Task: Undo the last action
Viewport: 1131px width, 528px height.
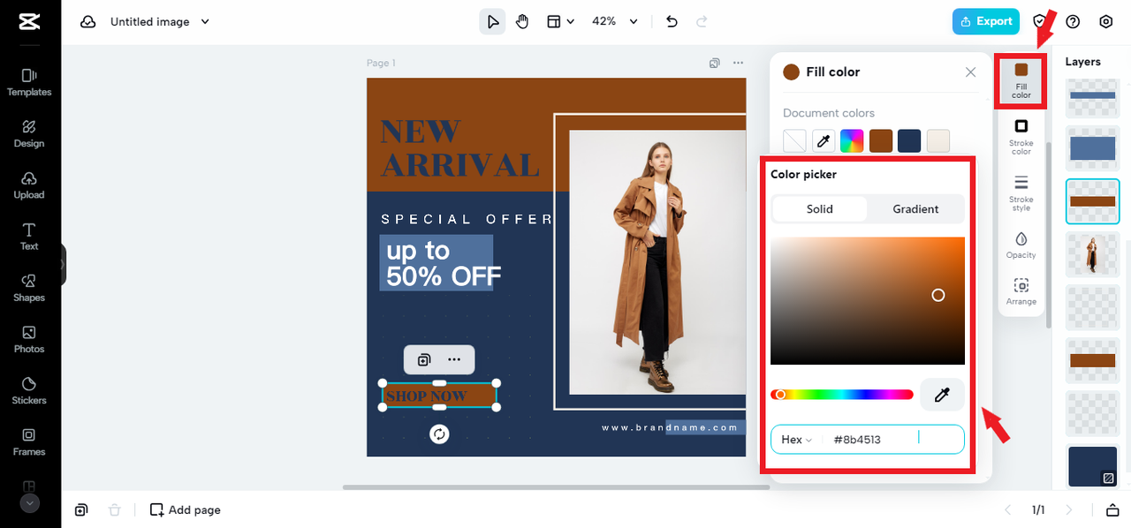Action: click(672, 22)
